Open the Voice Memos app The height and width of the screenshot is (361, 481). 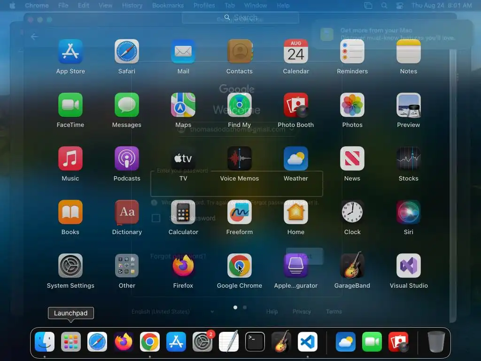coord(240,158)
